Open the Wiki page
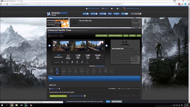This screenshot has width=190, height=107. (x=110, y=14)
